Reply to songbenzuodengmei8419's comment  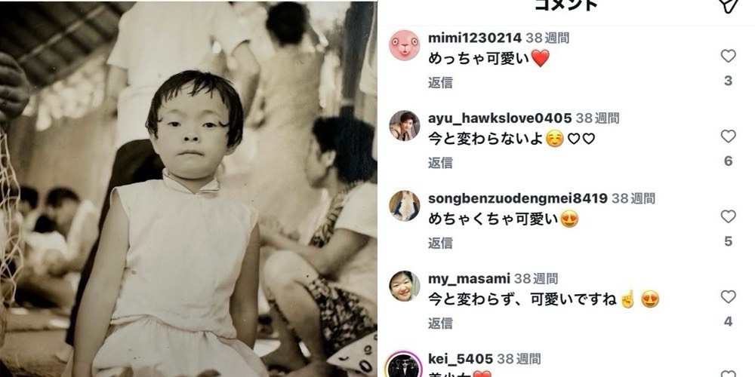click(x=440, y=244)
